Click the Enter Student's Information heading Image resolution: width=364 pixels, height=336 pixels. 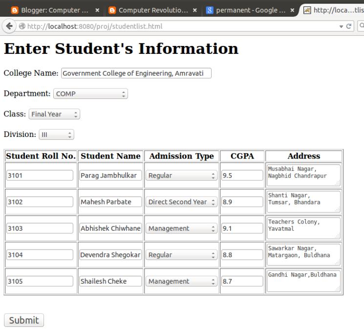(x=121, y=48)
